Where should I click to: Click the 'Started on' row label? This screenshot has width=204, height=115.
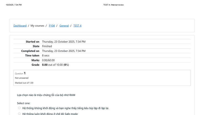tap(33, 42)
